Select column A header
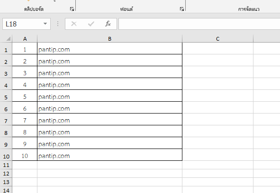This screenshot has width=280, height=193. (x=25, y=39)
